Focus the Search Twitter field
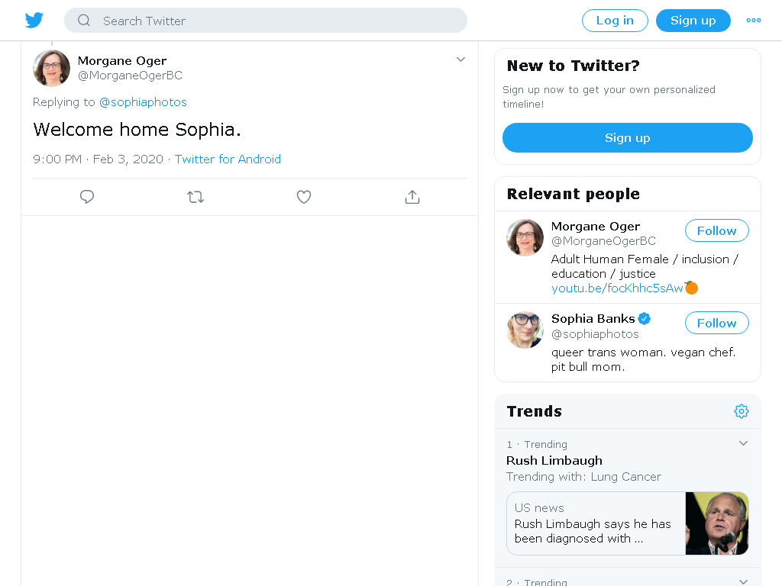 point(265,21)
